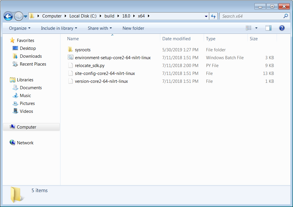Select Downloads in Favorites sidebar
The width and height of the screenshot is (293, 207).
31,56
